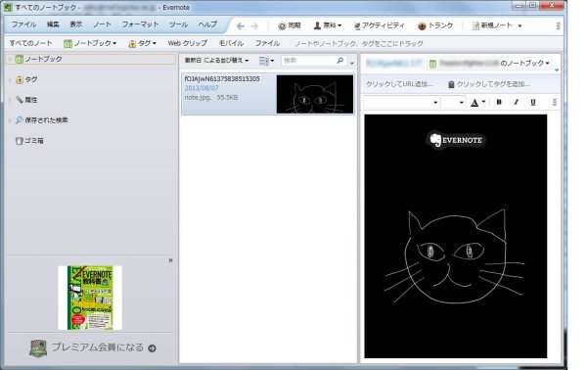Screen dimensions: 588x370
Task: Go back with the left arrow
Action: click(241, 25)
